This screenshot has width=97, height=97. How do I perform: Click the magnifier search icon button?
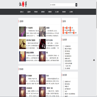[x=76, y=5]
